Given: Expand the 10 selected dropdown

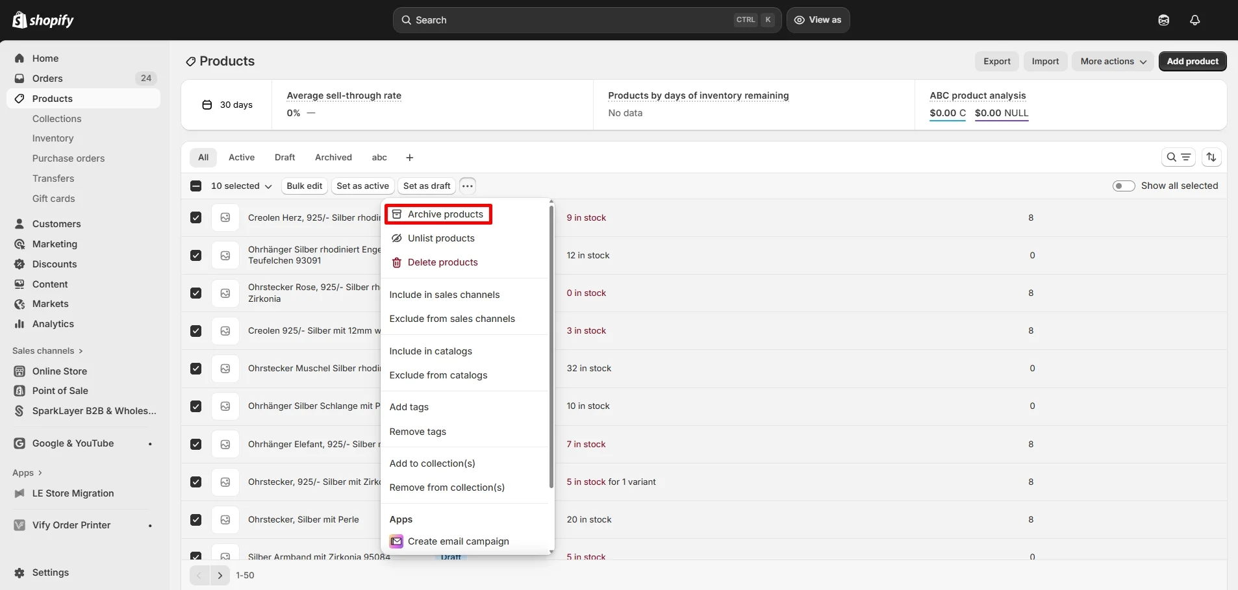Looking at the screenshot, I should (241, 186).
